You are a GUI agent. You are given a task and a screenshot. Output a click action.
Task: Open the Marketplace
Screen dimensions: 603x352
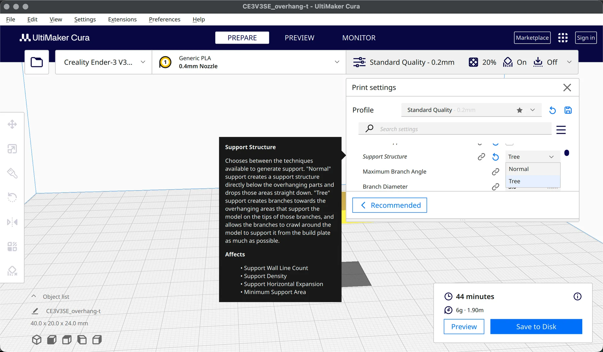[x=532, y=38]
